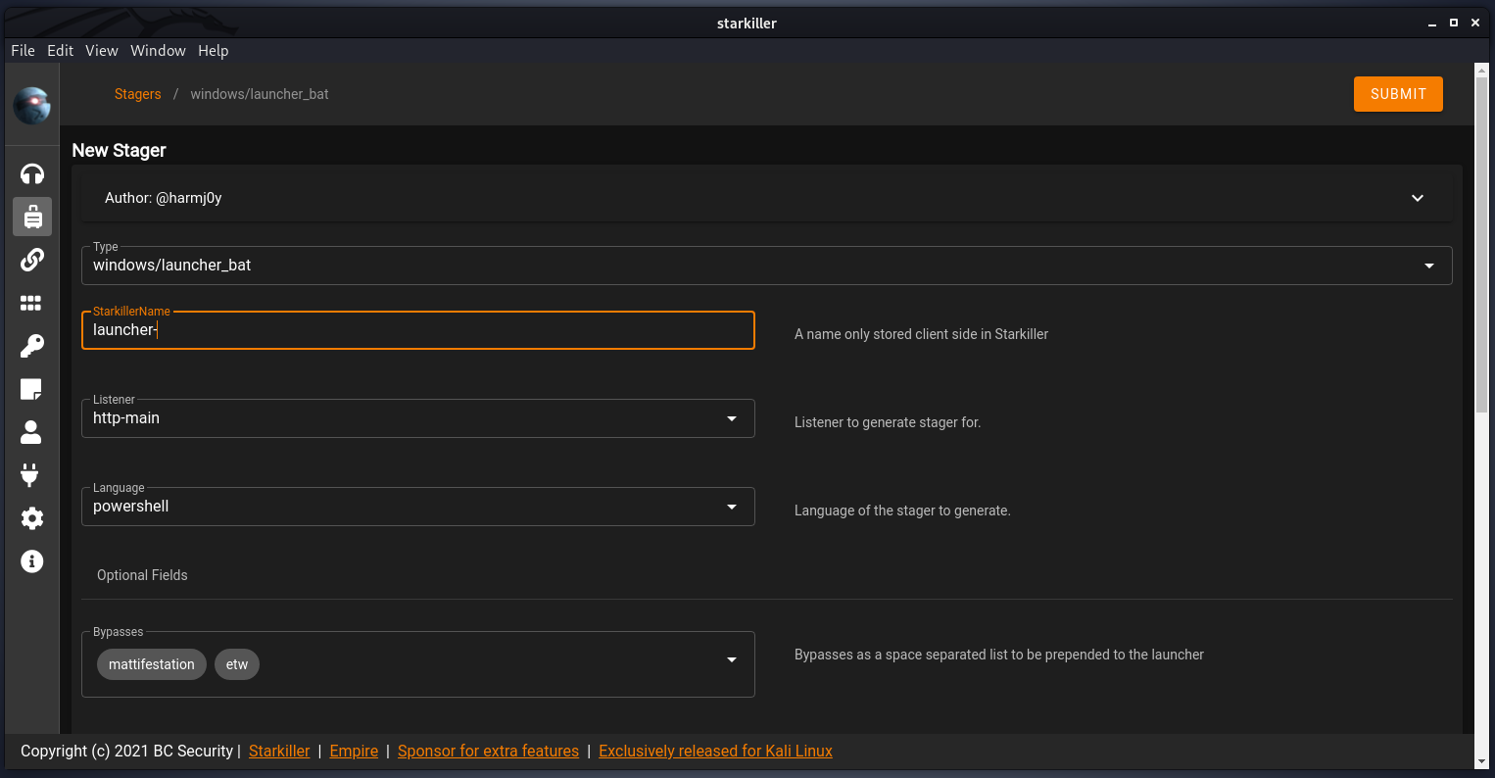
Task: Select the mattifestation bypass chip
Action: coord(152,664)
